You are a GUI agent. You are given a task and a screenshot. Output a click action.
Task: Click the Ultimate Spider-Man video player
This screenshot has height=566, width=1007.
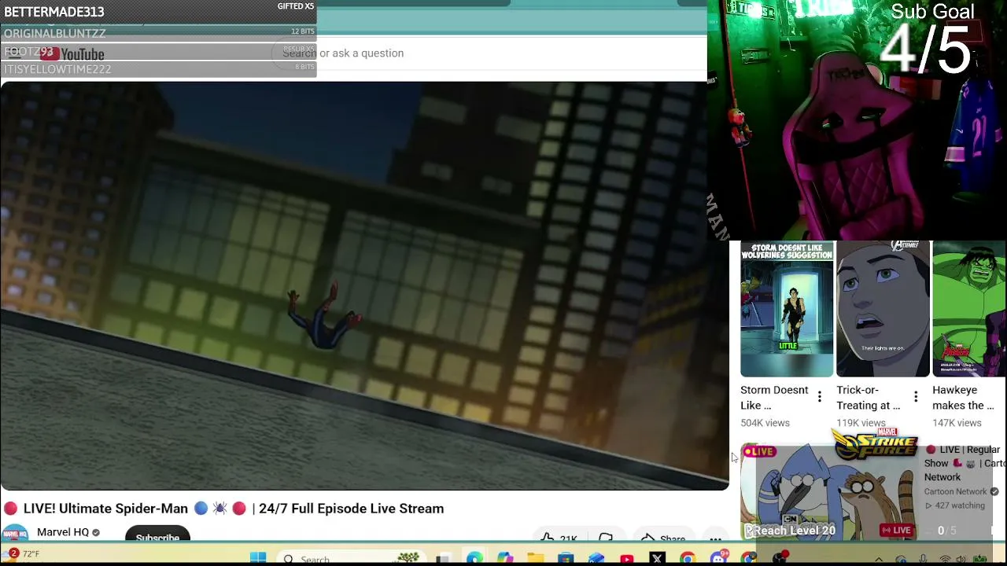pyautogui.click(x=365, y=286)
